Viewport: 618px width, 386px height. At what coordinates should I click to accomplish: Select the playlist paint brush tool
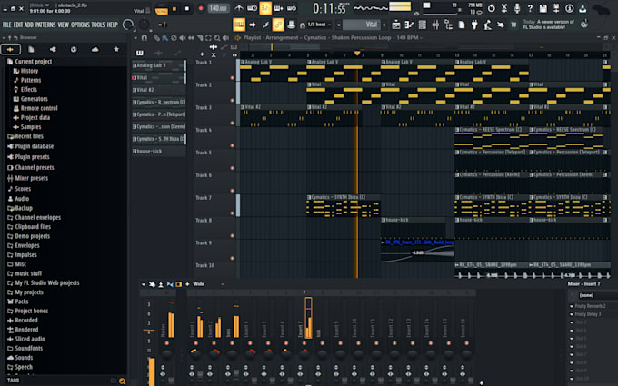point(164,38)
